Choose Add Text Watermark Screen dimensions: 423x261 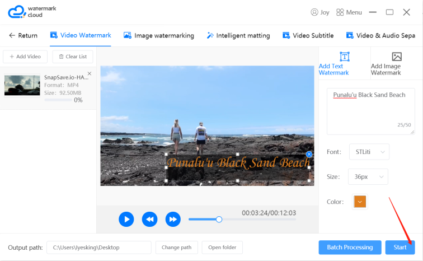[x=344, y=64]
